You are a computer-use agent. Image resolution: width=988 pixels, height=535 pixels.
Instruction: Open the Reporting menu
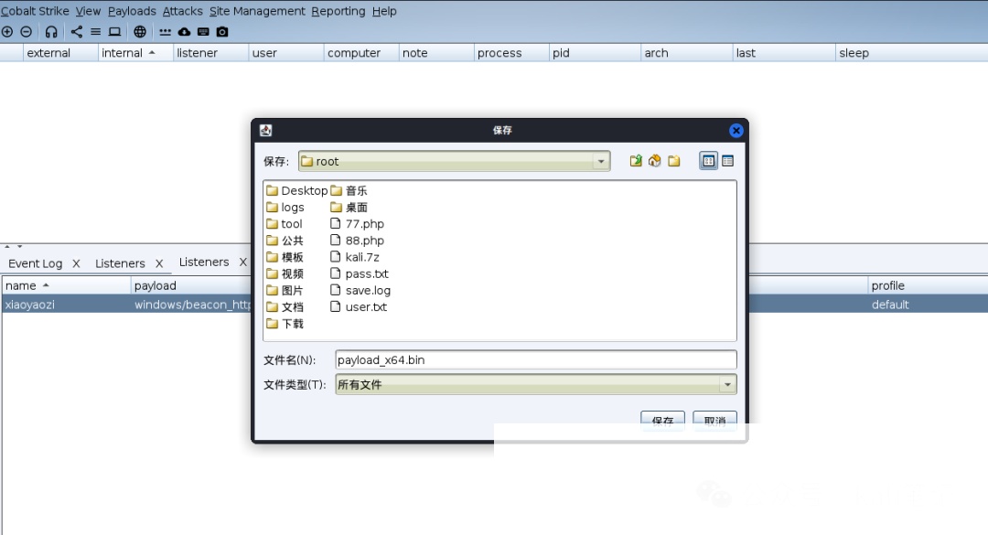point(338,11)
